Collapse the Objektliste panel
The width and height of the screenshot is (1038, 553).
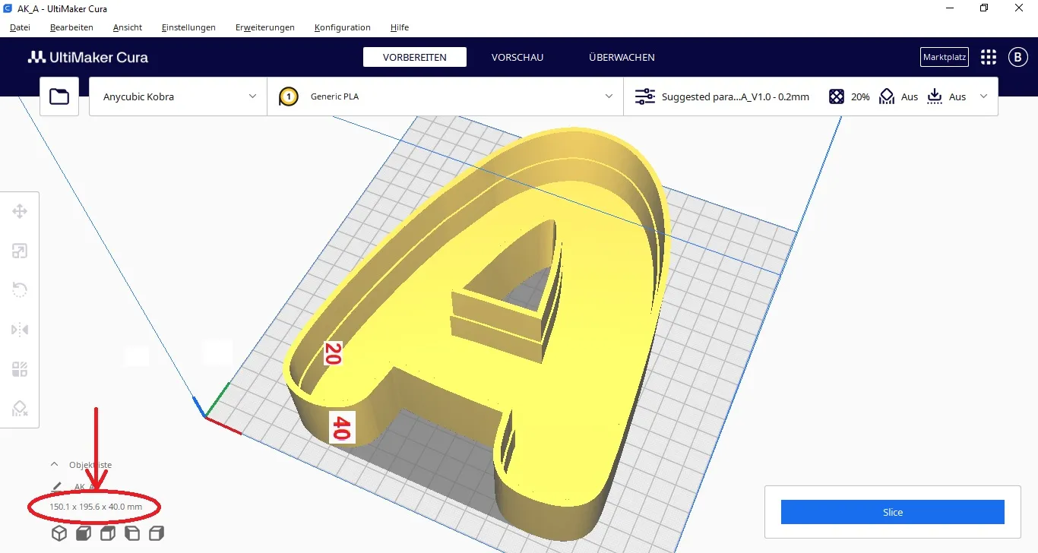pyautogui.click(x=54, y=464)
